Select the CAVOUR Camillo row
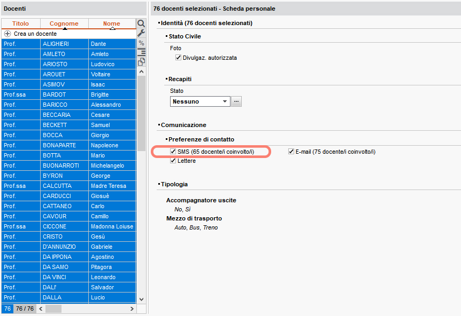Viewport: 461px width, 316px height. click(69, 216)
